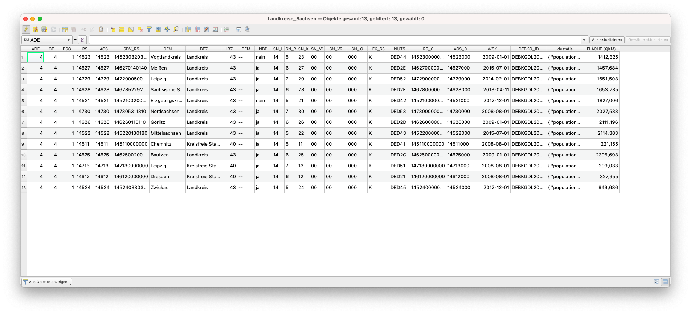Click the Vogtlandkreis cell
The image size is (691, 314).
click(167, 57)
